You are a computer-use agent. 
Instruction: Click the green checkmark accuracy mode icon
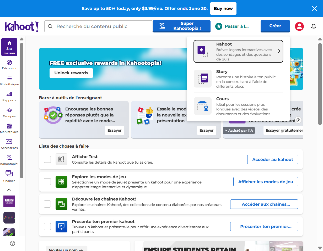pyautogui.click(x=53, y=115)
